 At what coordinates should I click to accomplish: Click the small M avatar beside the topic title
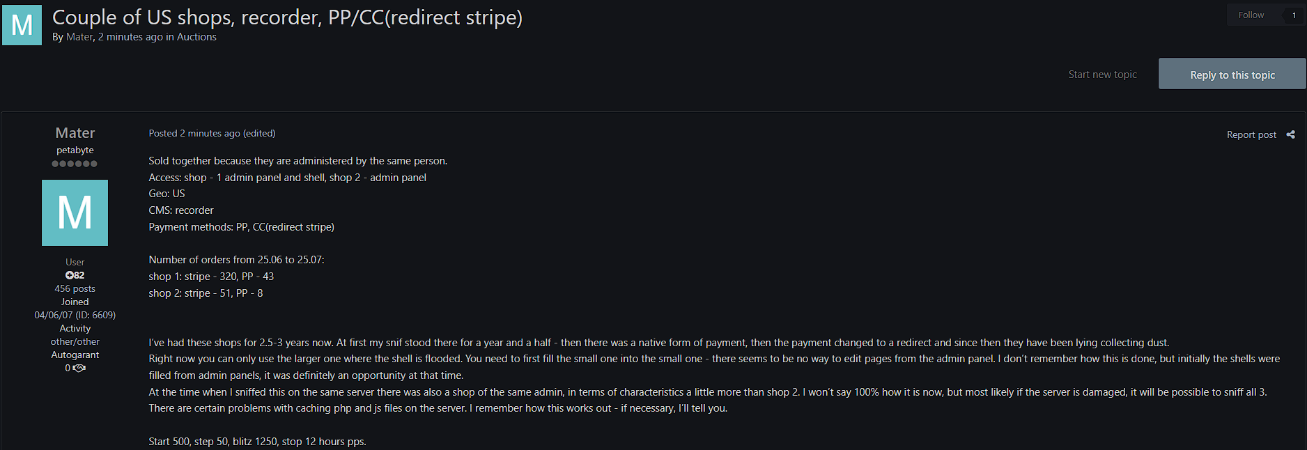22,25
